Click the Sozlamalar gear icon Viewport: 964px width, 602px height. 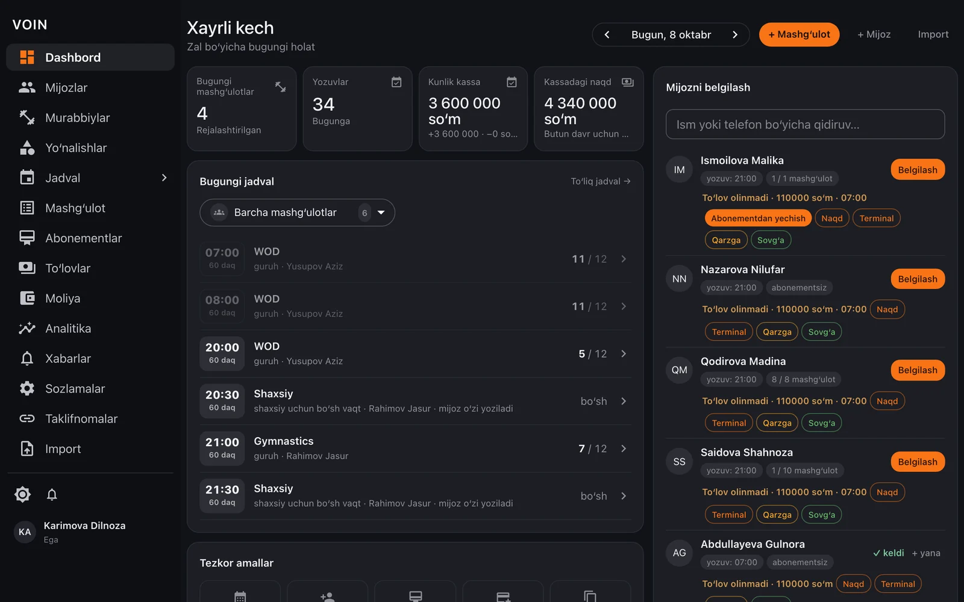(27, 388)
